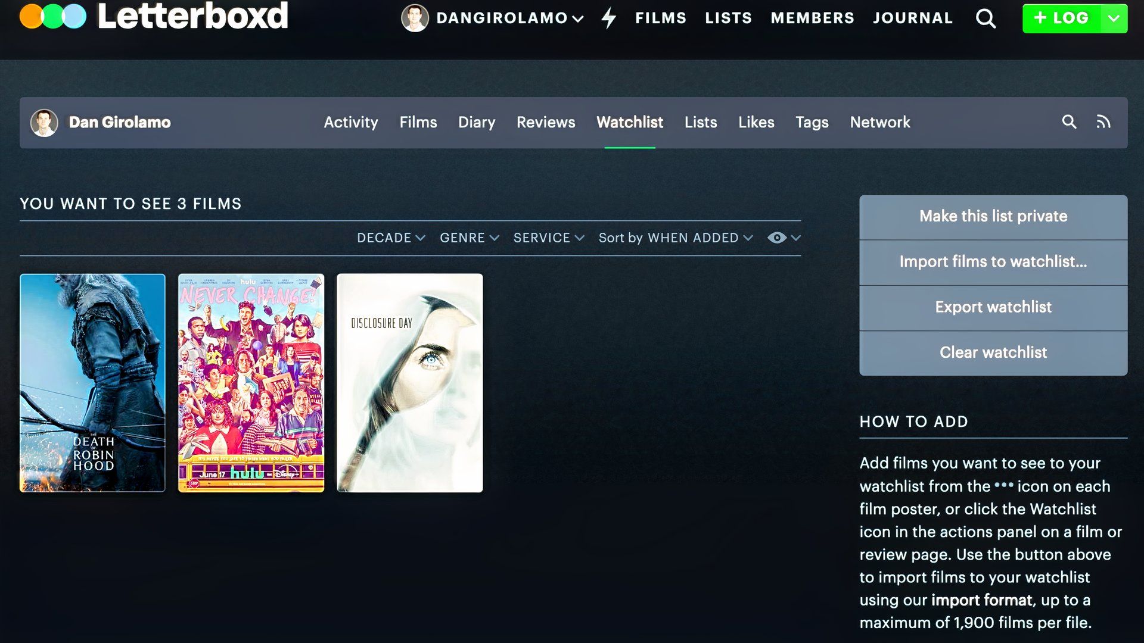Open the import format link
Image resolution: width=1144 pixels, height=643 pixels.
(x=981, y=600)
